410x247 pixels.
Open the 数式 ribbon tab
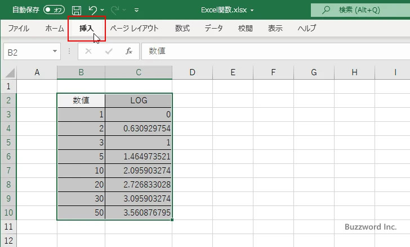(x=182, y=28)
